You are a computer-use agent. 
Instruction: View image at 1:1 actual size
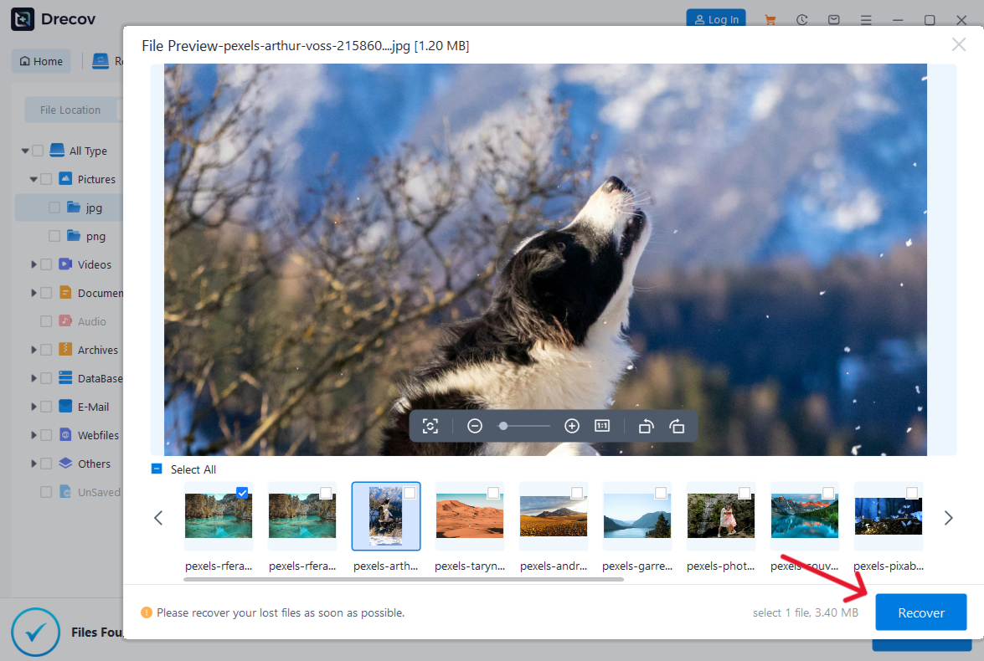pyautogui.click(x=602, y=426)
